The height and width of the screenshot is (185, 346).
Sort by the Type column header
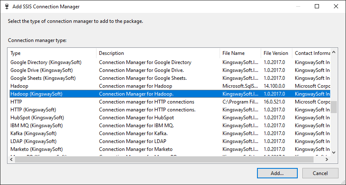(52, 53)
